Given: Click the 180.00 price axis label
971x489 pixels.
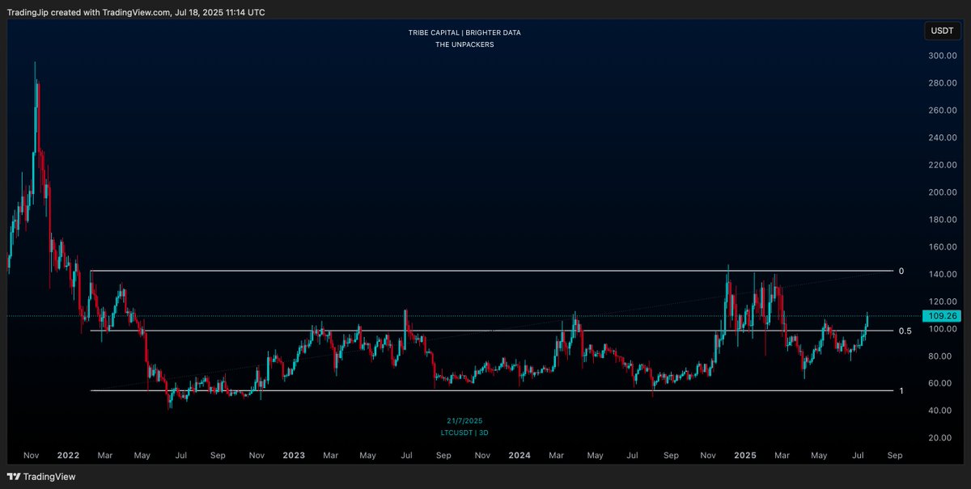Looking at the screenshot, I should [x=943, y=220].
